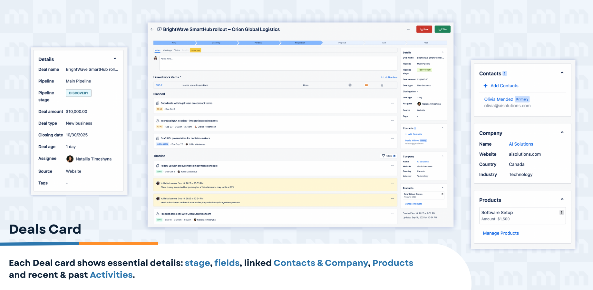Click the Link New Item link
Screen dimensions: 593x290
(389, 77)
